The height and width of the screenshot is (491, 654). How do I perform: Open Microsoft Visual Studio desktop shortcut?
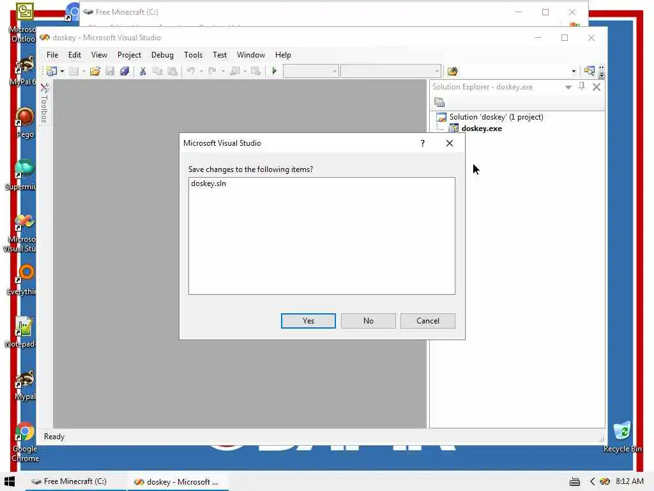click(x=21, y=233)
